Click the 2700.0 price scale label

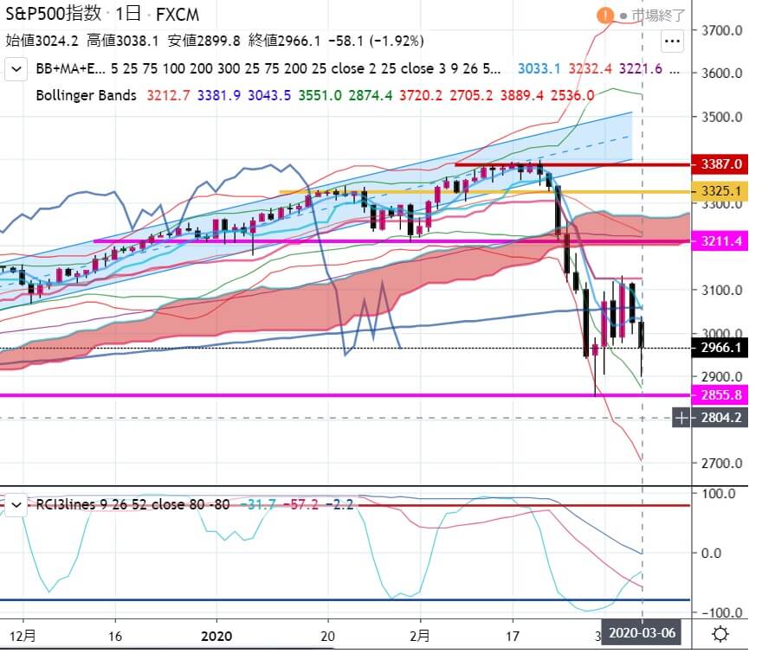tap(721, 463)
